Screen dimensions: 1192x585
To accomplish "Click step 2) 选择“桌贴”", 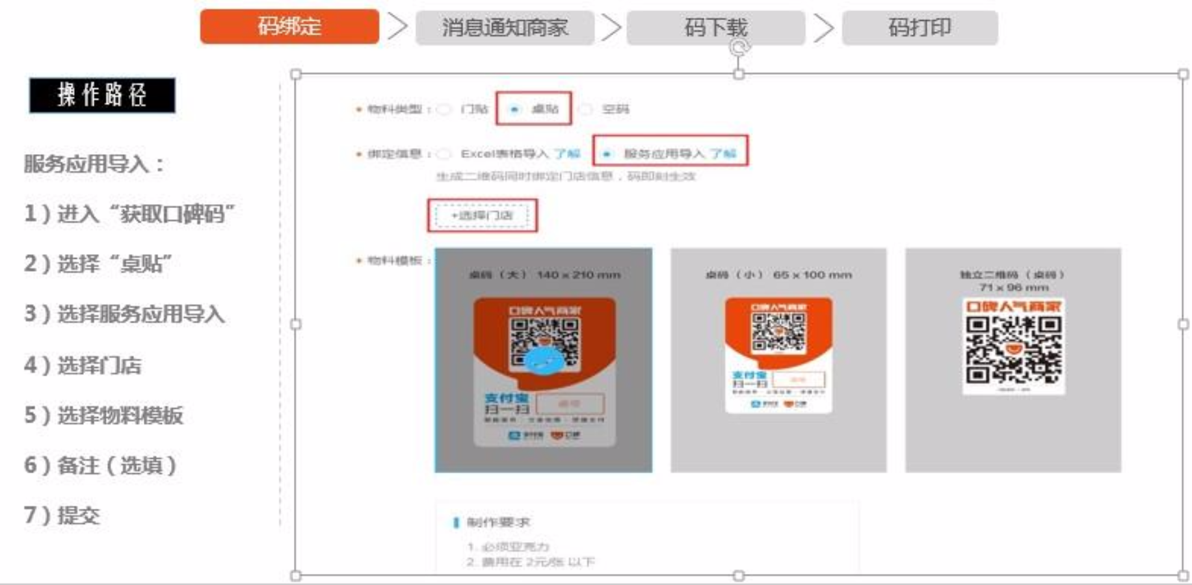I will coord(98,264).
